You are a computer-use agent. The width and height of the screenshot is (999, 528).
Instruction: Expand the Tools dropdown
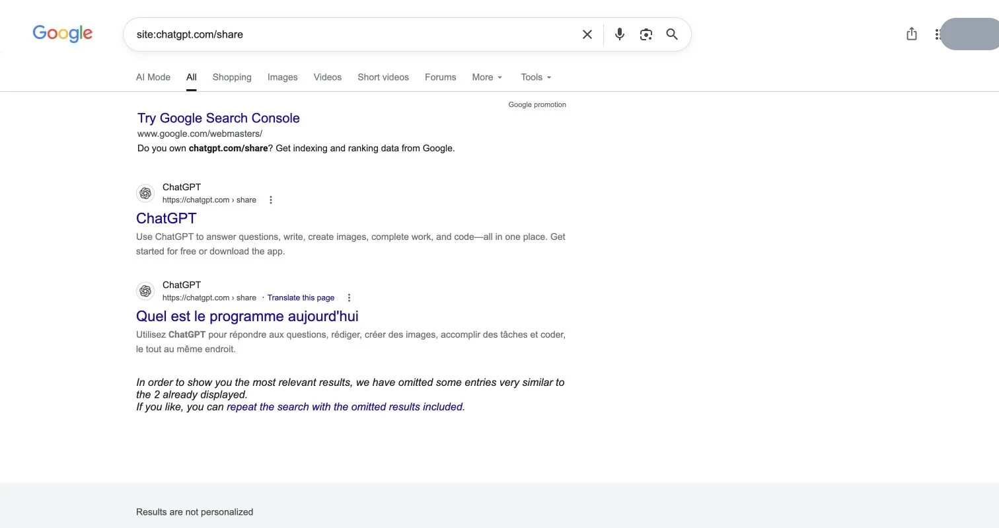[536, 77]
